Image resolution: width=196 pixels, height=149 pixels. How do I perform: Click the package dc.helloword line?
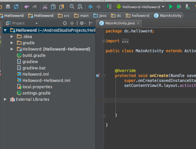pyautogui.click(x=130, y=31)
